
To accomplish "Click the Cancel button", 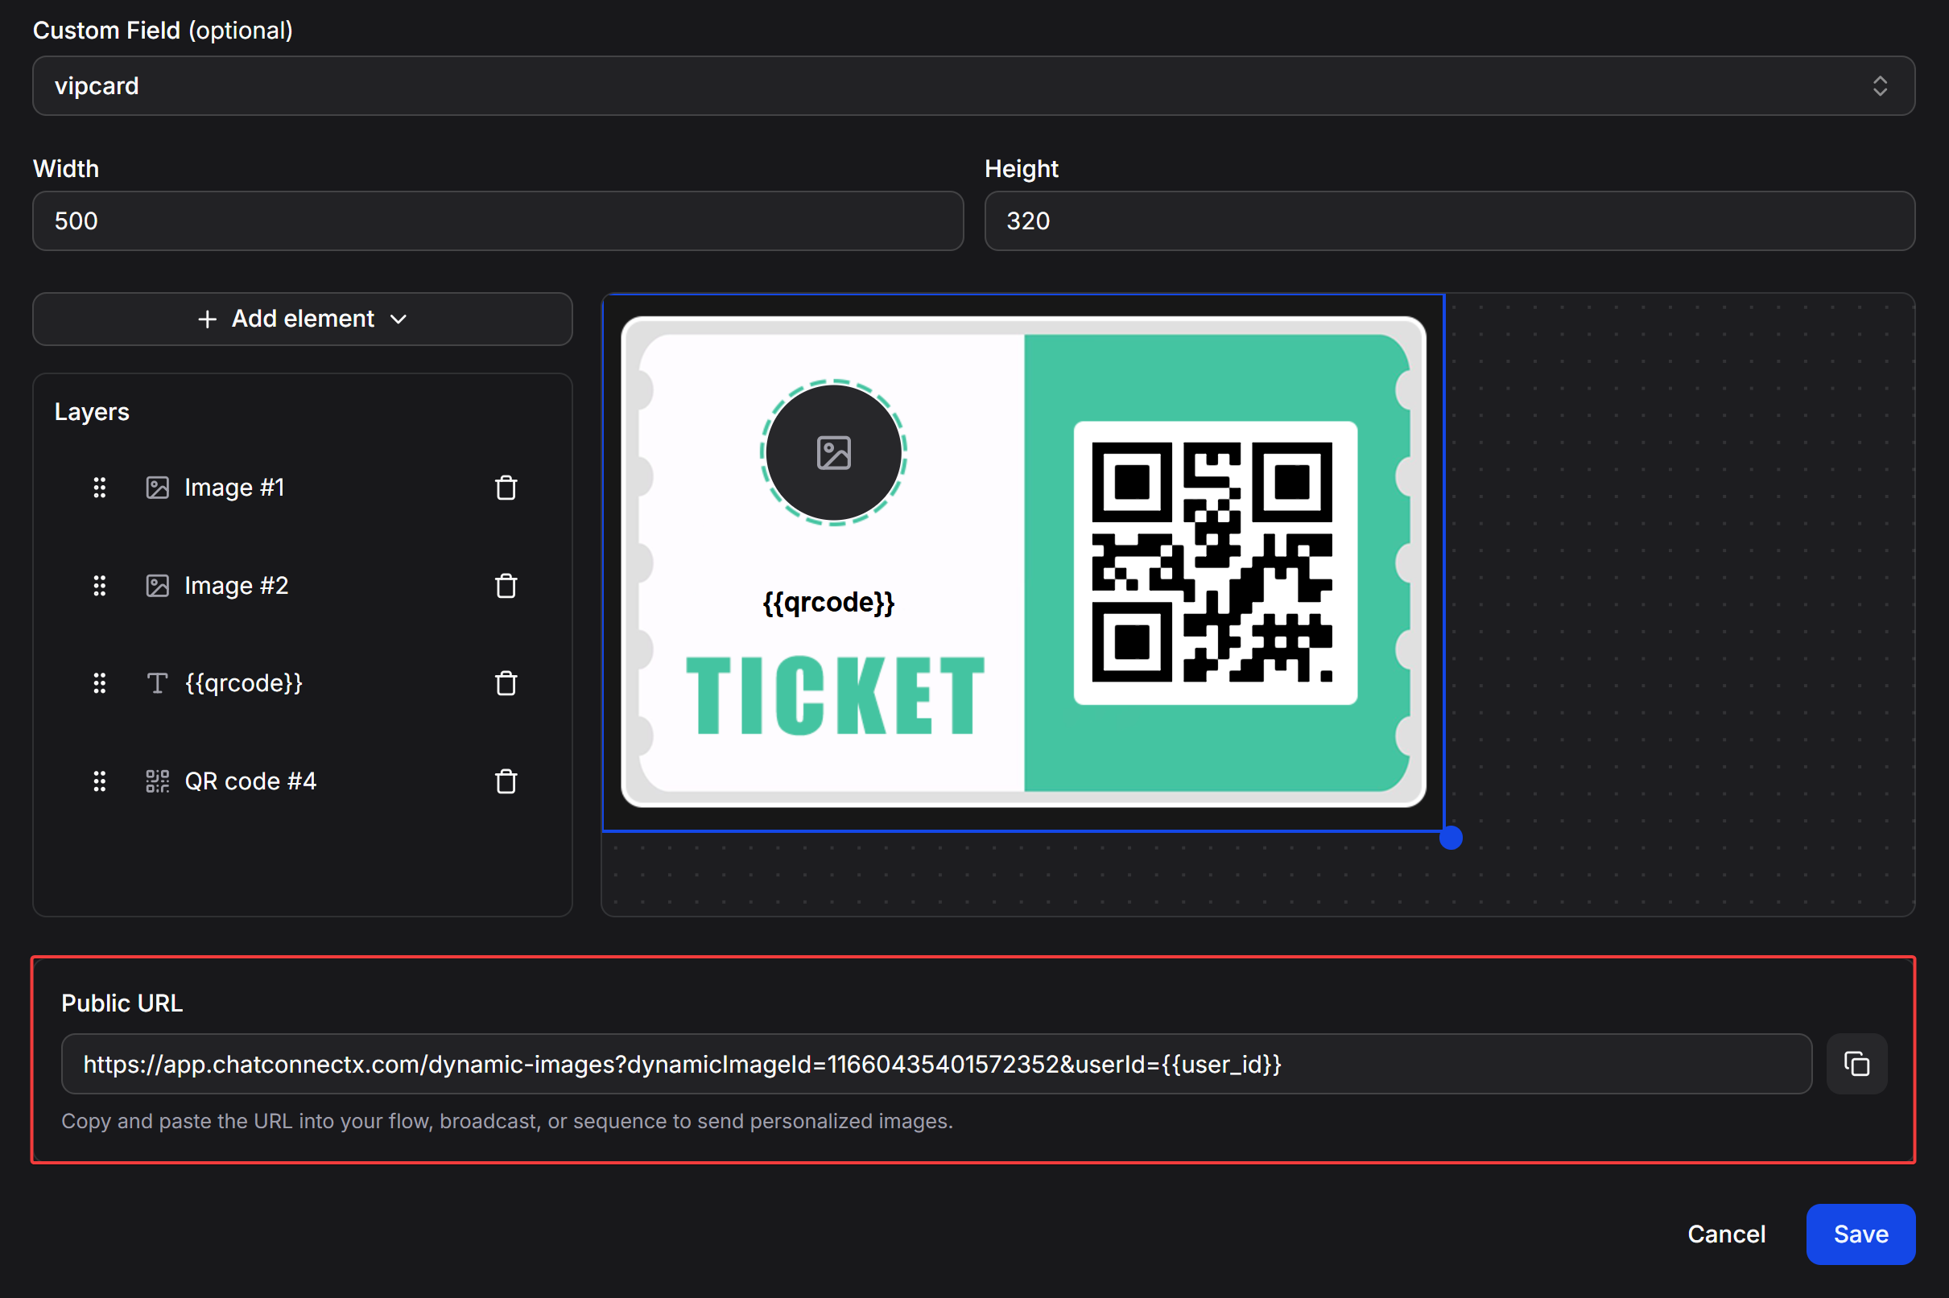I will pos(1726,1234).
